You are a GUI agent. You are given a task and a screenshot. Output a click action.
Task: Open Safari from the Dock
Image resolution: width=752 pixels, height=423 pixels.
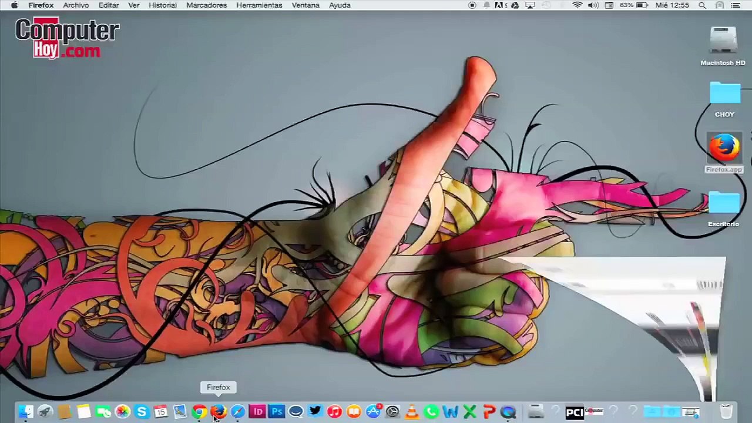click(238, 412)
